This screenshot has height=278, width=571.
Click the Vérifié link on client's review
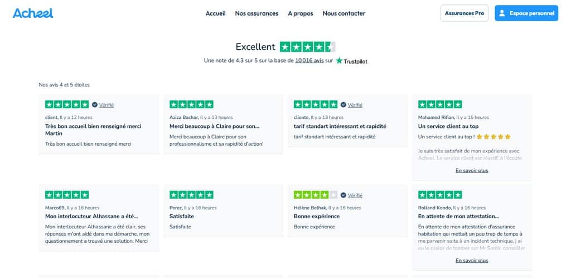(x=107, y=105)
